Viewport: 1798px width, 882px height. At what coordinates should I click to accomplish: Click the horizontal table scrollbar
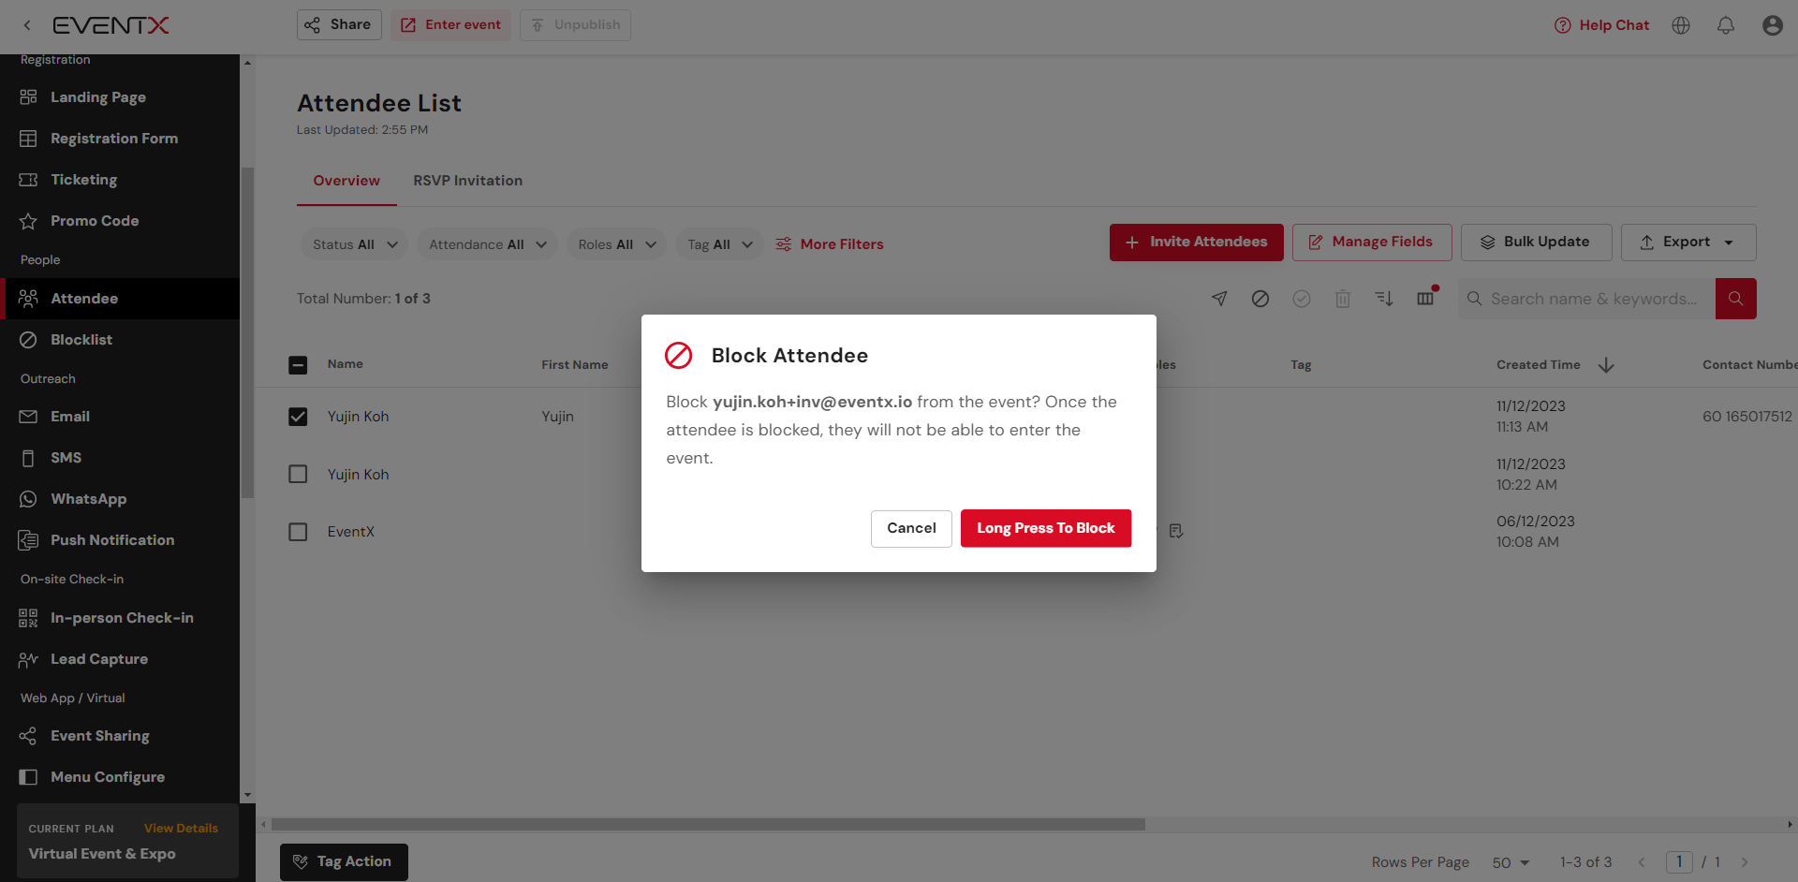[708, 825]
